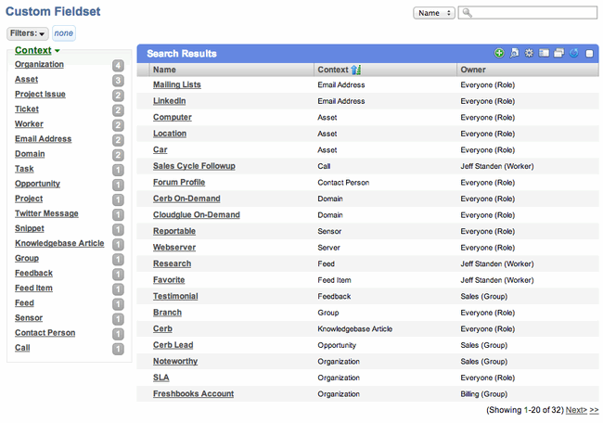Click the magnifier in the search box
The image size is (603, 423).
coord(467,13)
